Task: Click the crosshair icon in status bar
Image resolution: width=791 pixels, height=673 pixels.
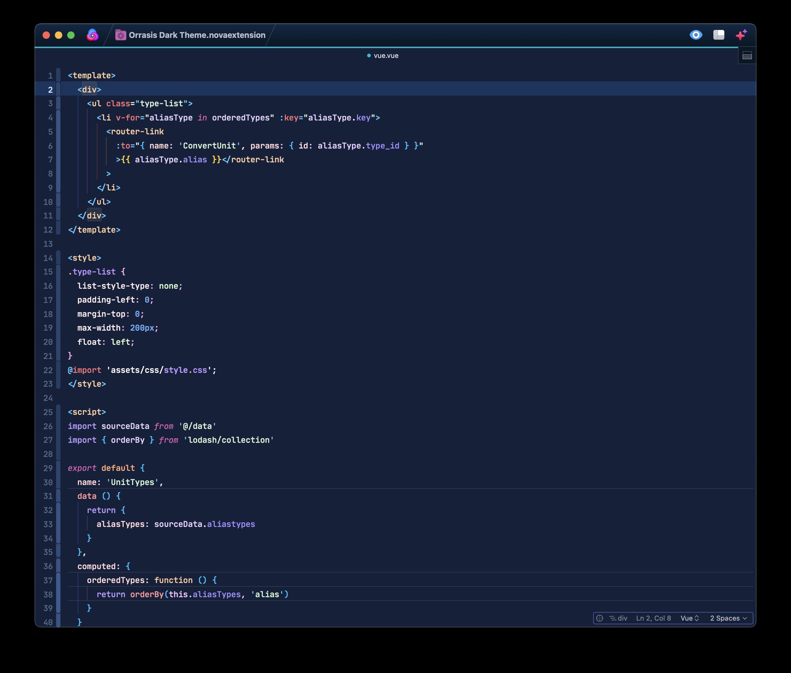Action: (600, 618)
